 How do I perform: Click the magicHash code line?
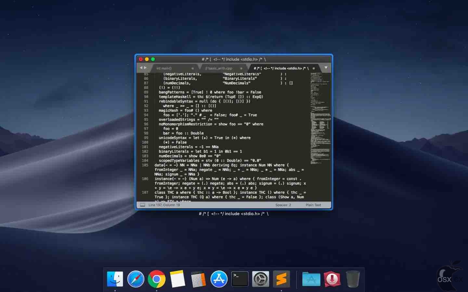pos(185,110)
